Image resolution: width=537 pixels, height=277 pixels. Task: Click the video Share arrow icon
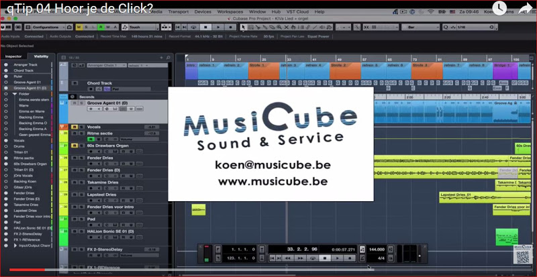526,8
